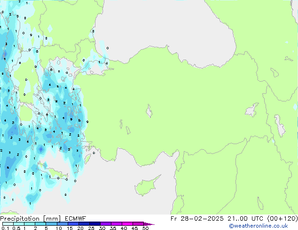Screen dimensions: 298x230
Task: Click the time '21..00' label
Action: click(x=237, y=219)
